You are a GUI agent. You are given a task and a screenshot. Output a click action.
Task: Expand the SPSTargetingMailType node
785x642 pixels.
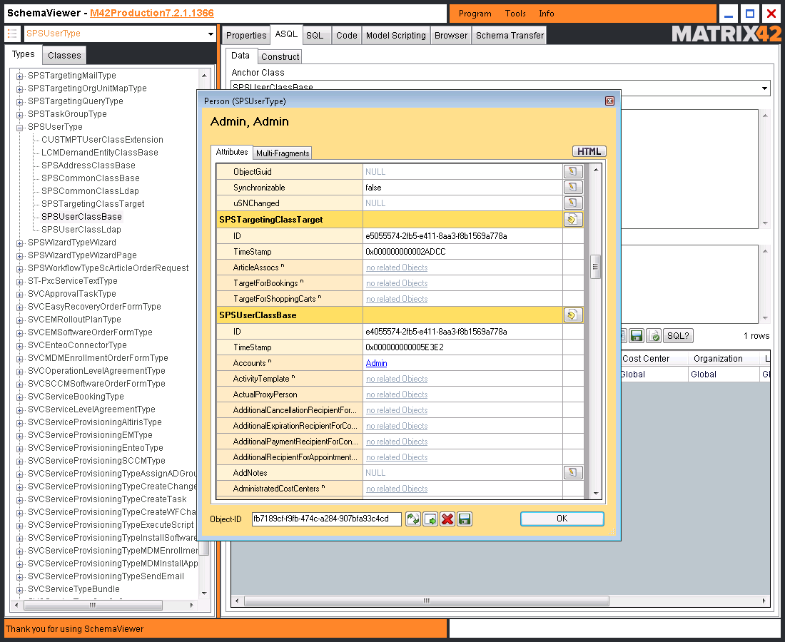tap(19, 76)
